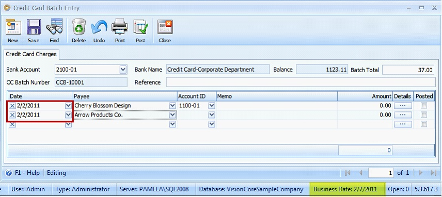442x197 pixels.
Task: Go to first record navigation arrow
Action: (x=348, y=173)
